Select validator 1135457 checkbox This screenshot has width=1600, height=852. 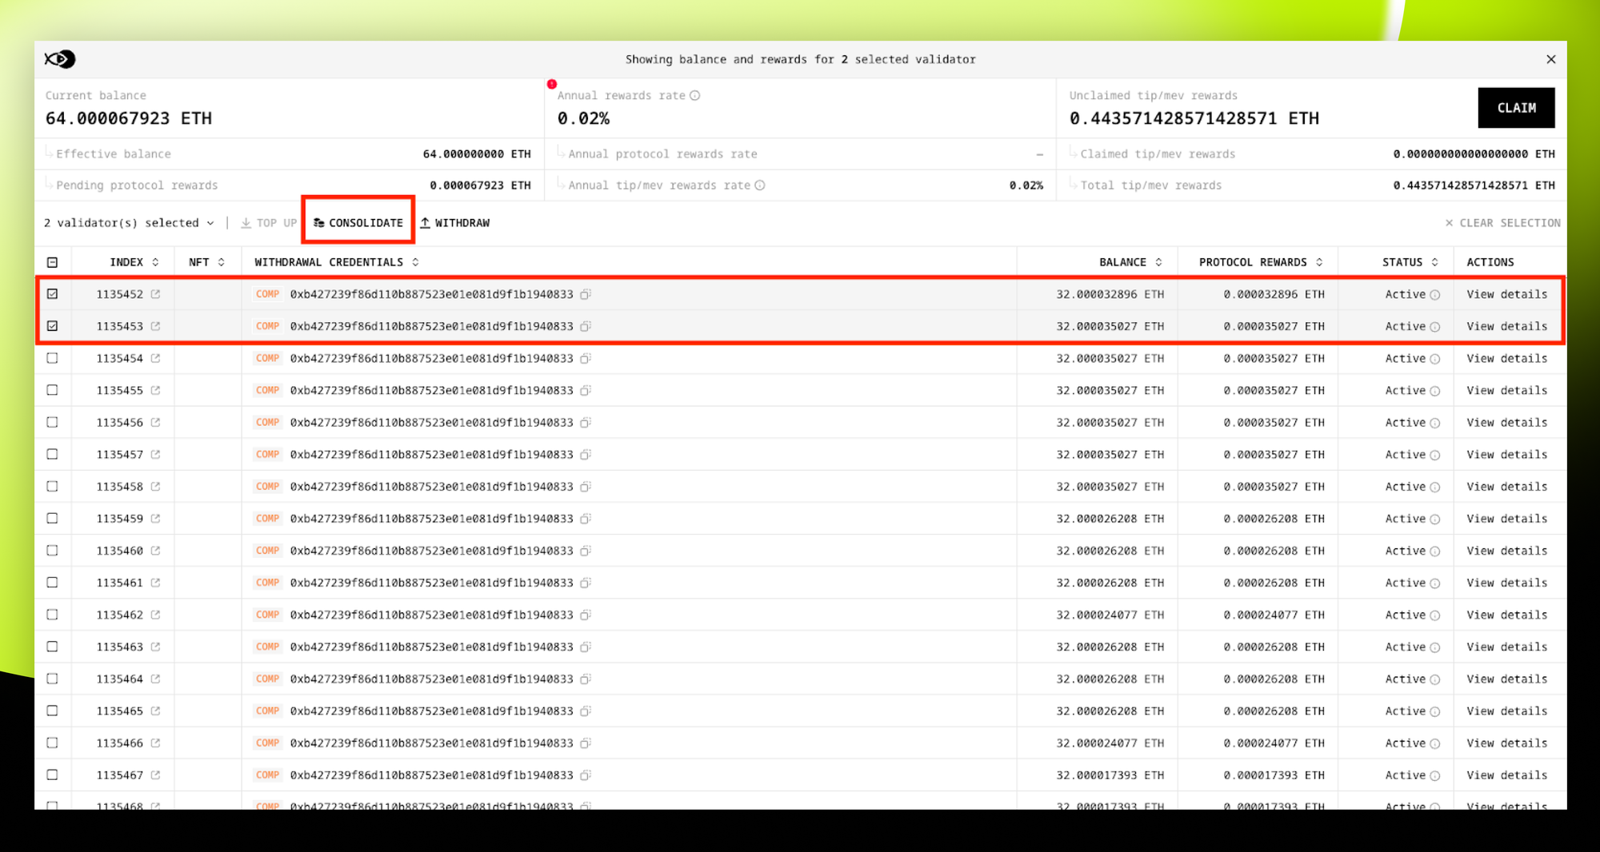(x=53, y=454)
